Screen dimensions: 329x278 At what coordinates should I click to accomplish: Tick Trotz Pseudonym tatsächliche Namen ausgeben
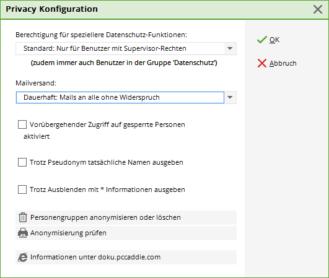(x=22, y=162)
